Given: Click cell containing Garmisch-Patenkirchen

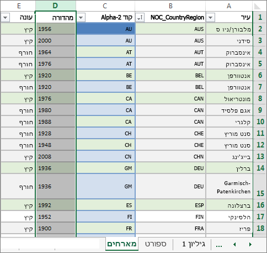Looking at the screenshot, I should click(229, 186).
